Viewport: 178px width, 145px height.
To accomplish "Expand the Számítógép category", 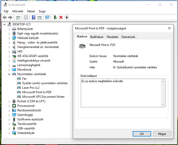I will [9, 115].
